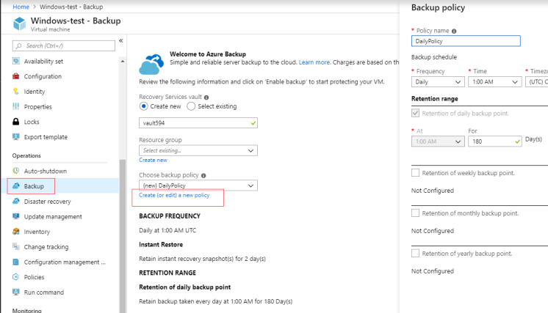The width and height of the screenshot is (548, 313).
Task: Click the Inventory boxes icon
Action: (x=15, y=232)
